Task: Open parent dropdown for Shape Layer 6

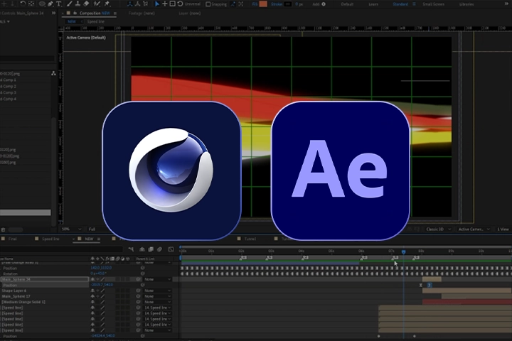Action: 158,291
